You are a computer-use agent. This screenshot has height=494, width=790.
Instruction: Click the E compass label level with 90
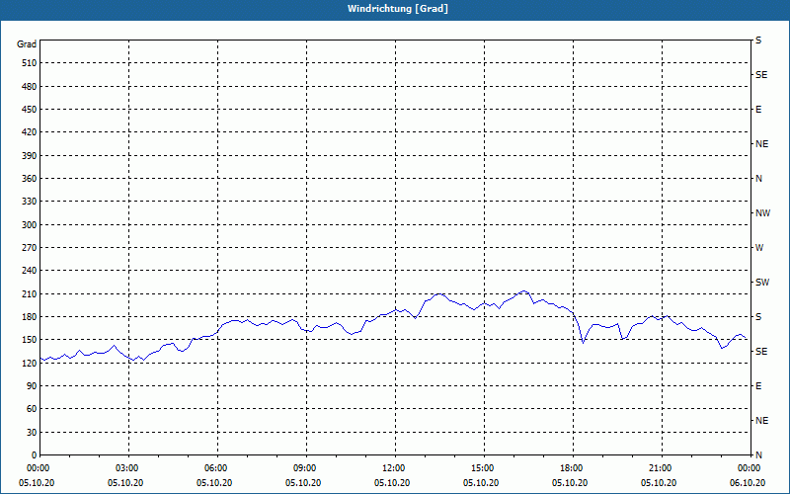click(758, 386)
